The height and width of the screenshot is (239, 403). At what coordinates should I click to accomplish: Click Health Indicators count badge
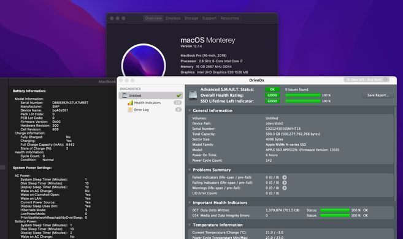177,103
